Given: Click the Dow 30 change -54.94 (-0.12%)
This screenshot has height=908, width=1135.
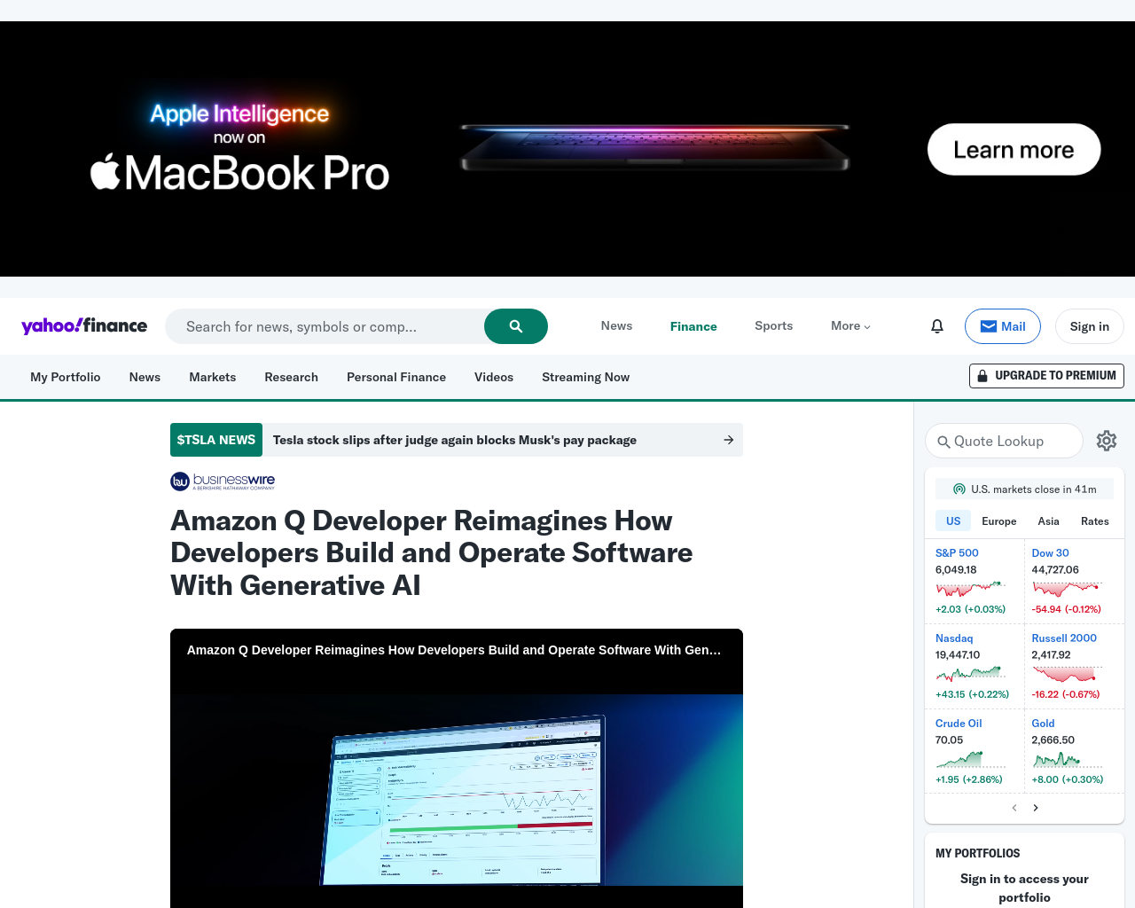Looking at the screenshot, I should point(1067,609).
